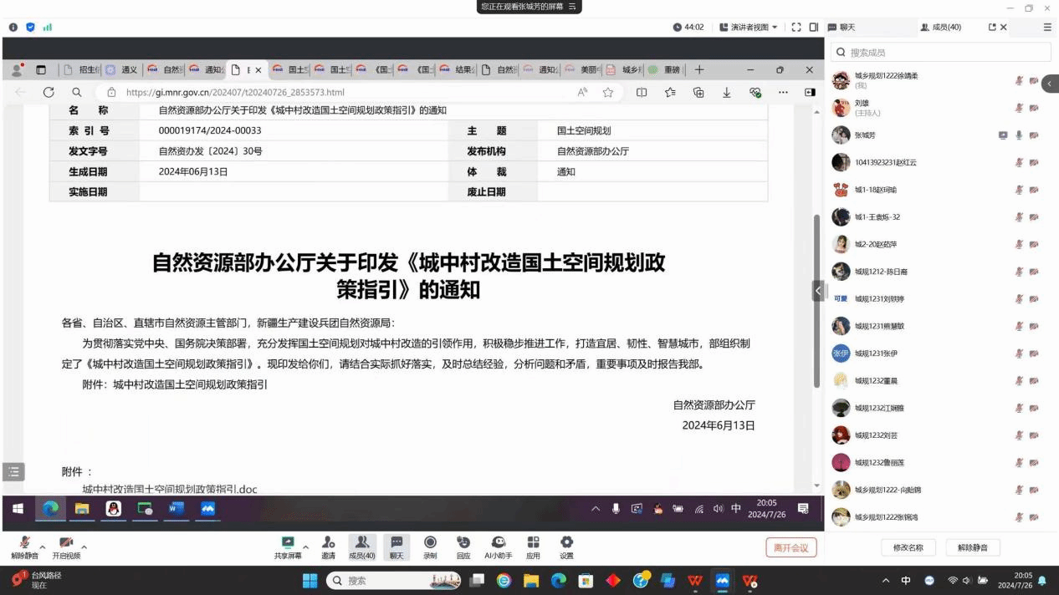Pop out the members panel
The height and width of the screenshot is (595, 1059).
tap(992, 28)
